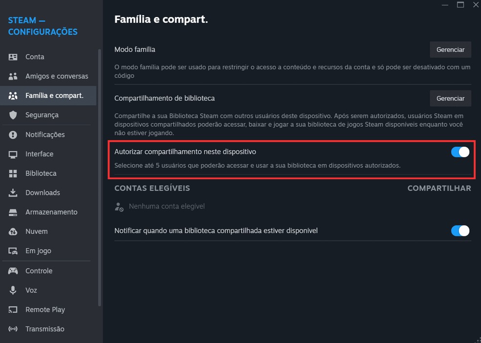Open the Armazenamento settings section
This screenshot has width=481, height=343.
[51, 212]
